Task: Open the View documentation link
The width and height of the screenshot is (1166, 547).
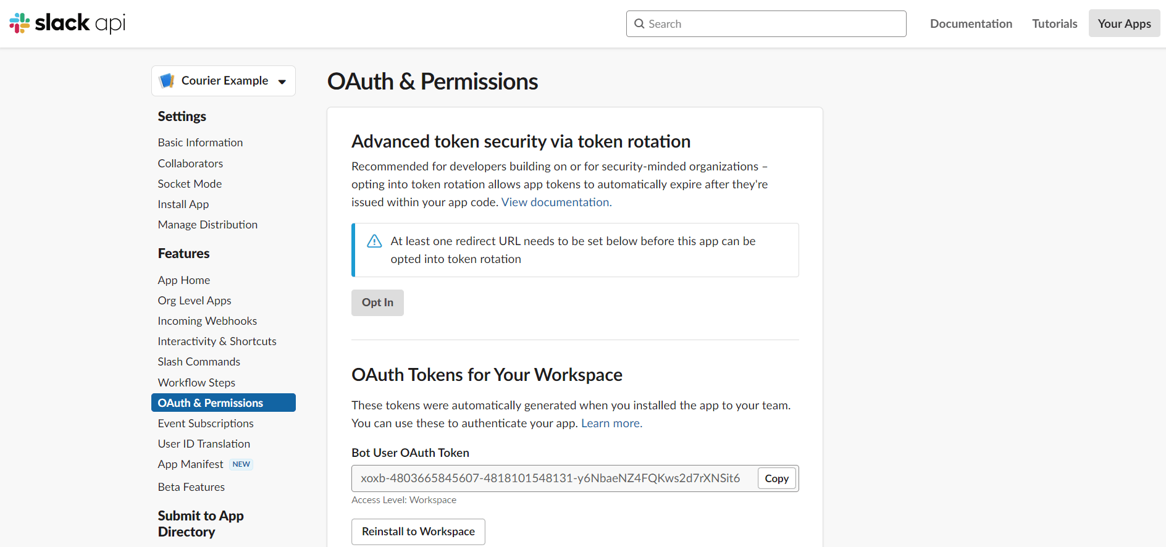Action: [x=555, y=202]
